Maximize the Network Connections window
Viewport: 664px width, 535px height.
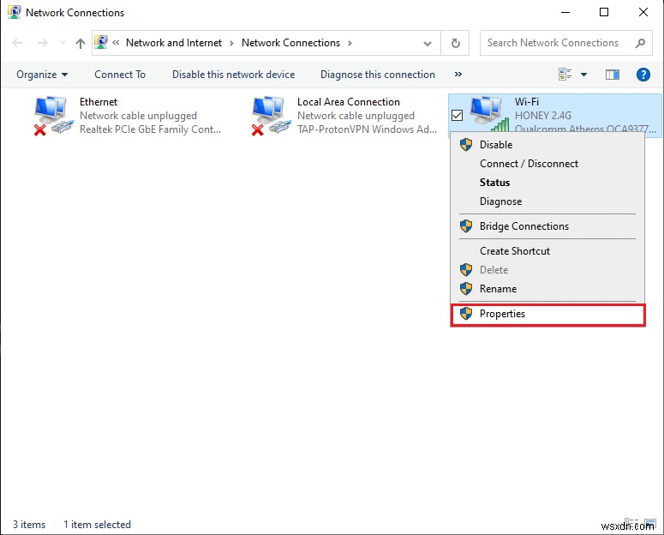[604, 12]
